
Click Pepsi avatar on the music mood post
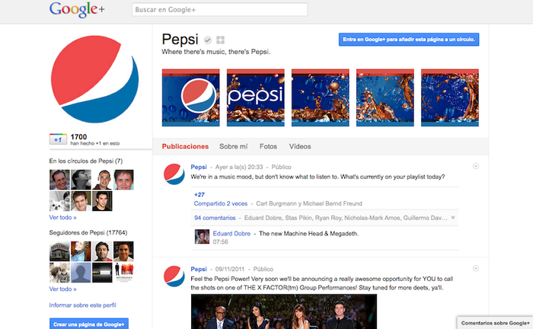(174, 174)
